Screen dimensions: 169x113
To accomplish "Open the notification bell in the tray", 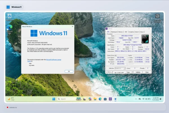I will tap(161, 99).
